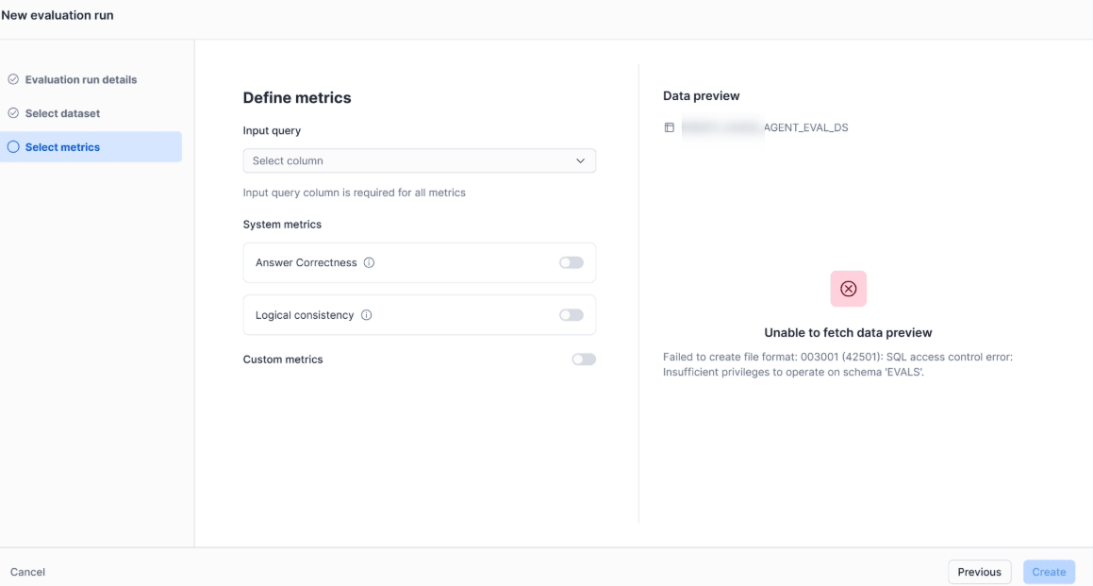1093x586 pixels.
Task: Turn on the Logical consistency toggle
Action: [571, 315]
